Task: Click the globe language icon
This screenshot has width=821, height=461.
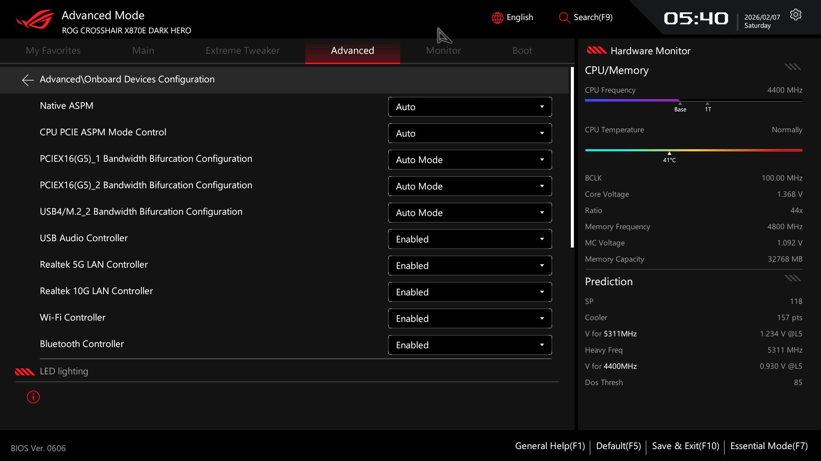Action: 497,18
